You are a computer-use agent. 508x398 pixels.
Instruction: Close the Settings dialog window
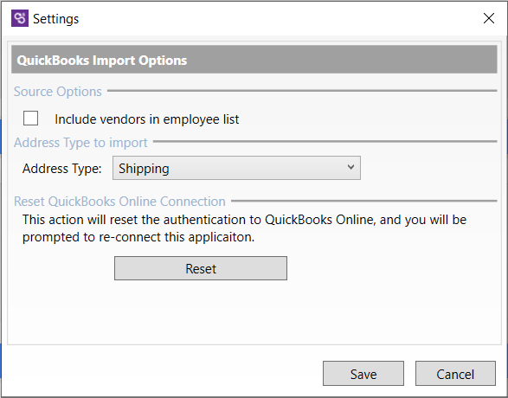(x=489, y=18)
